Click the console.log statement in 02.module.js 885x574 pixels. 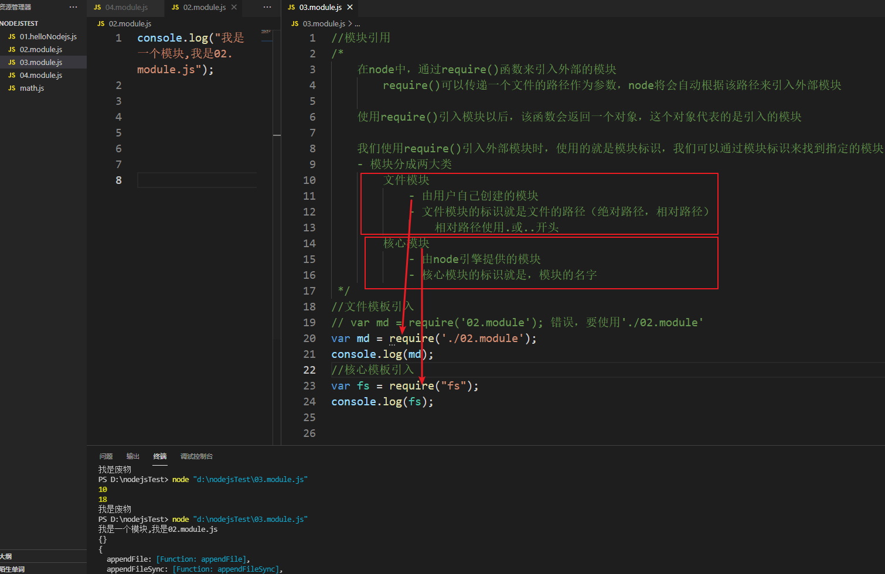tap(191, 54)
